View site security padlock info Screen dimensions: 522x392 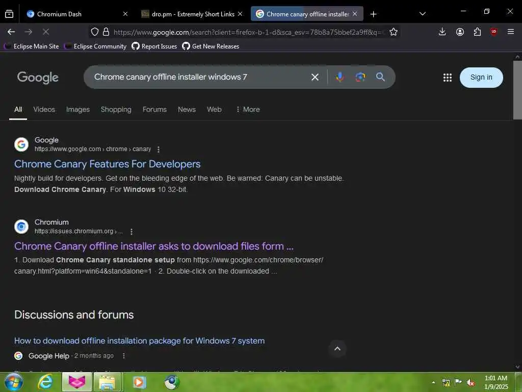[x=106, y=32]
